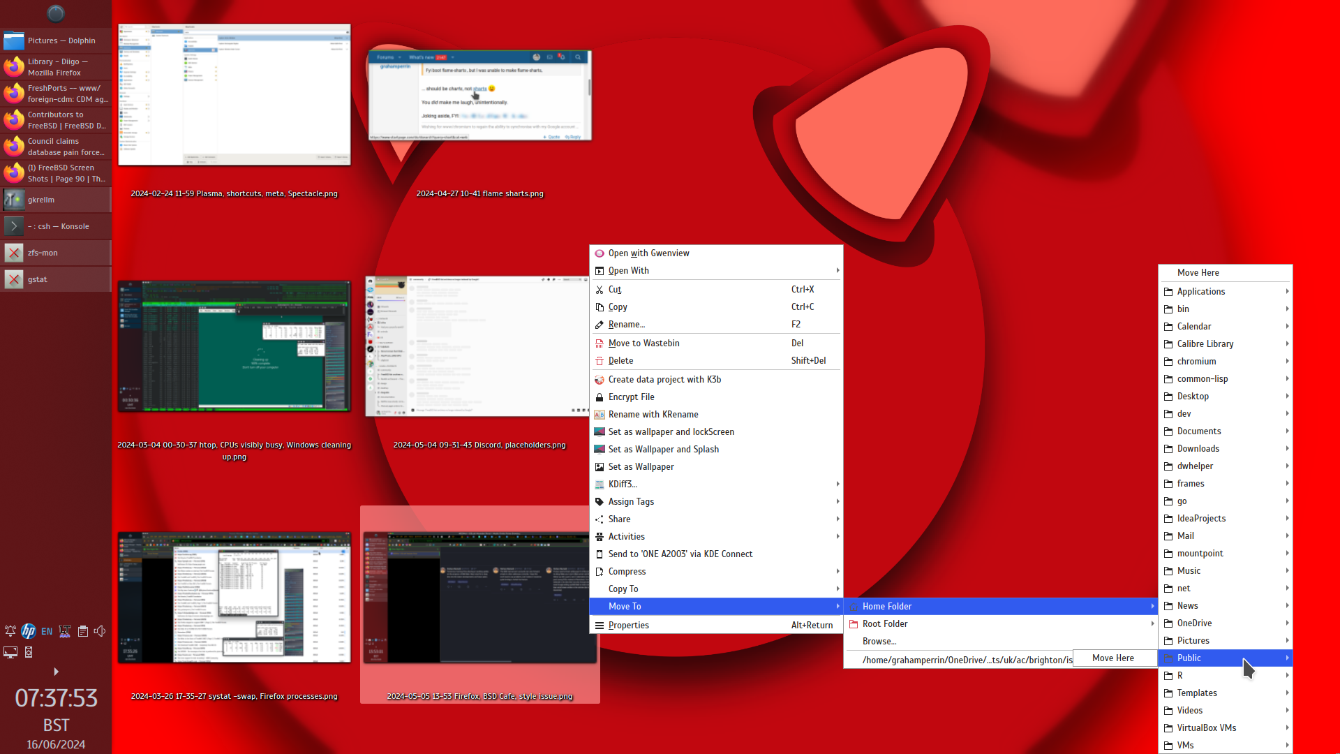Select systat -swap, Firefox processes.png thumbnail

[234, 598]
